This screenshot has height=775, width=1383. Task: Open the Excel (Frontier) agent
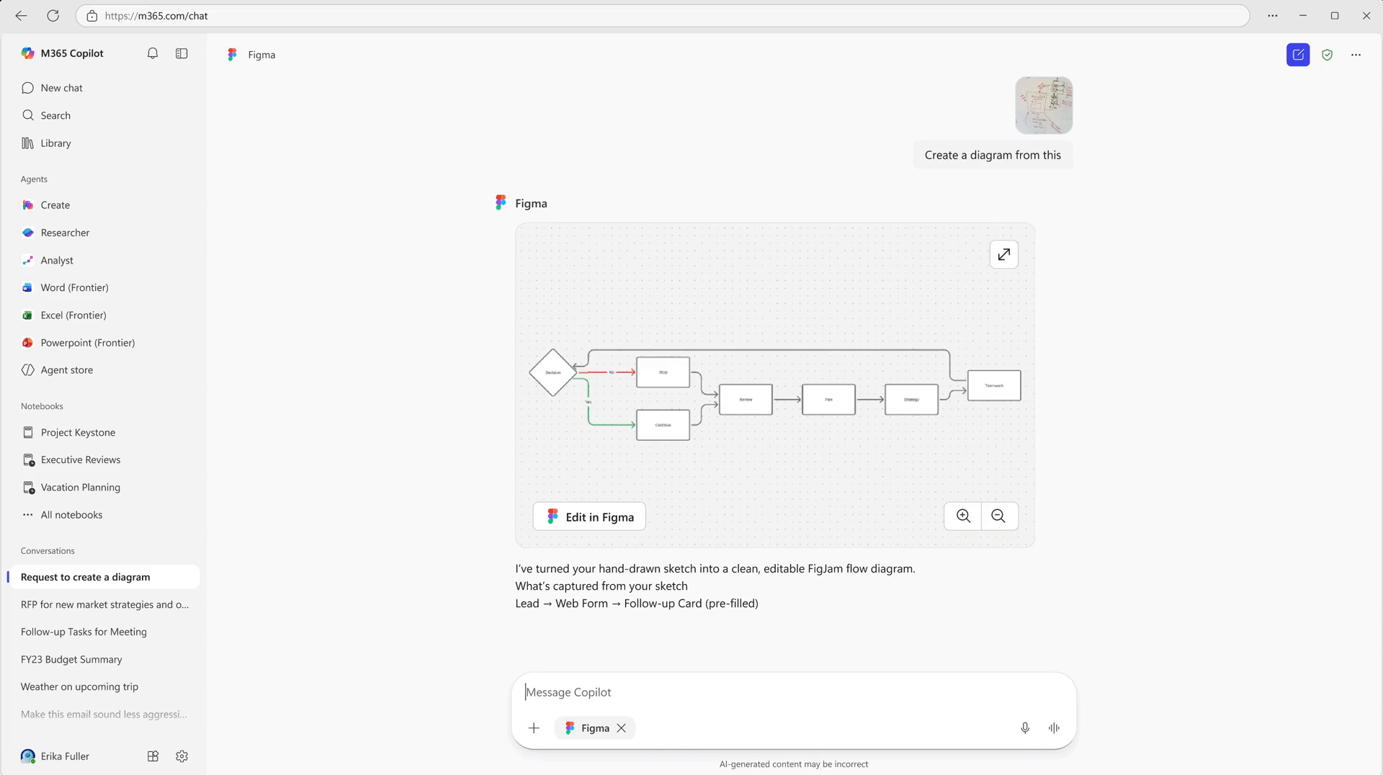click(x=73, y=315)
